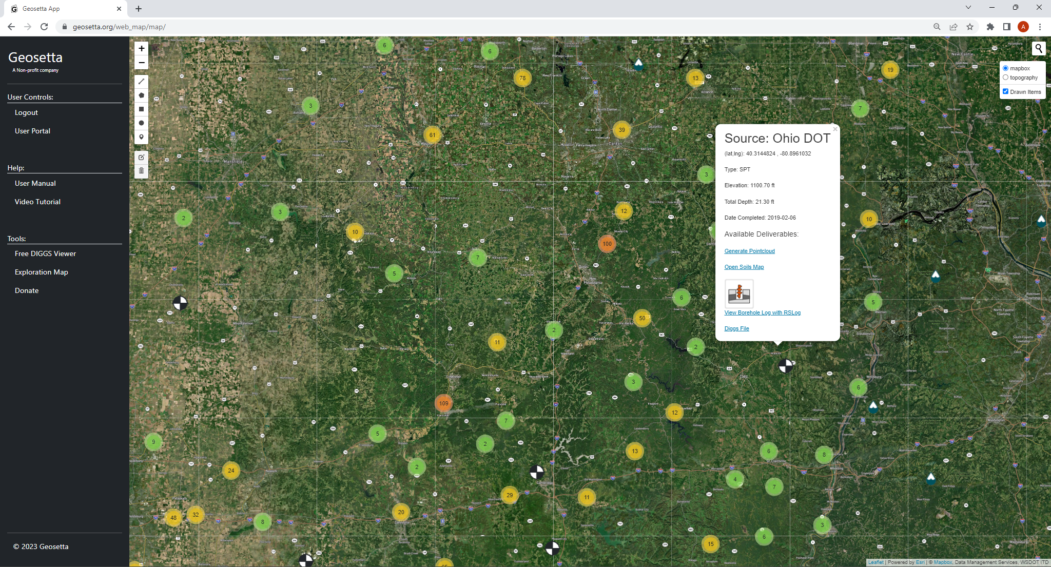Click the orange cluster marker 109
The height and width of the screenshot is (567, 1051).
[444, 403]
